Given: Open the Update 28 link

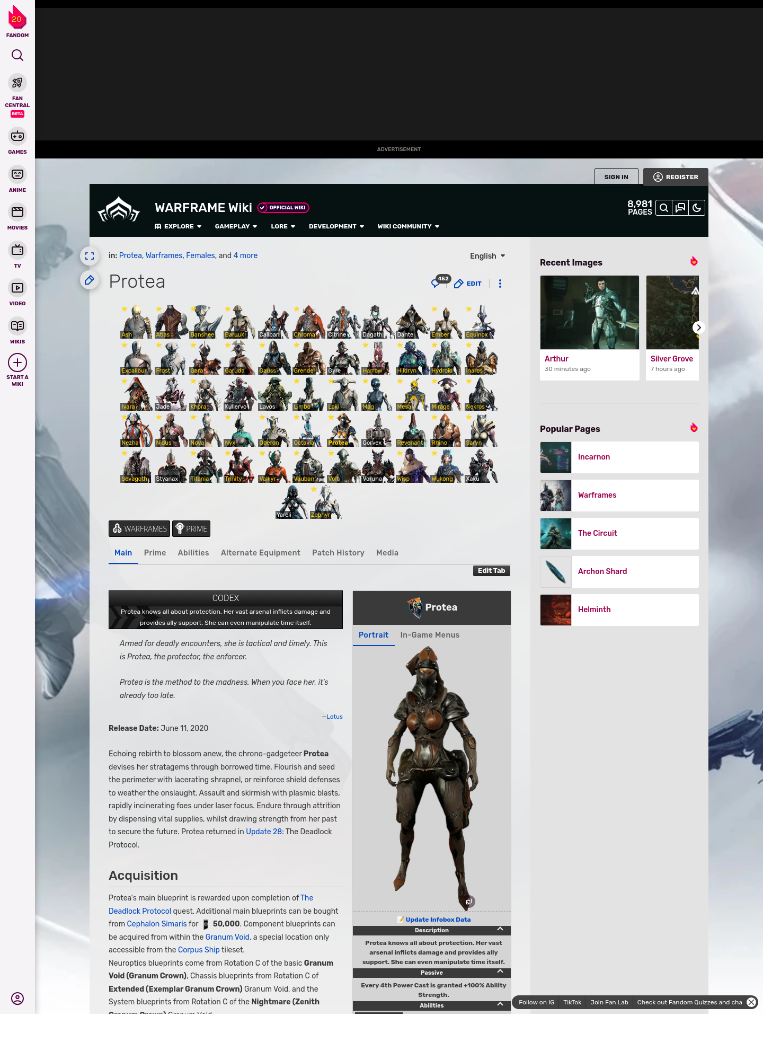Looking at the screenshot, I should click(x=264, y=832).
